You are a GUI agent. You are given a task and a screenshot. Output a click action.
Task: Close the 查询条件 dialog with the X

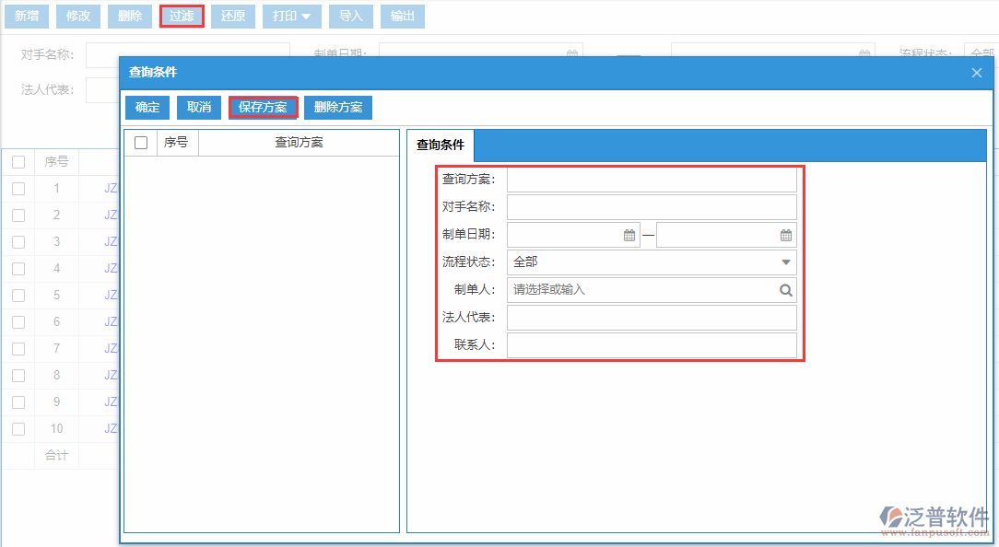[976, 72]
